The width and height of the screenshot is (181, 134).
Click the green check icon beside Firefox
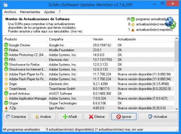click(x=6, y=50)
